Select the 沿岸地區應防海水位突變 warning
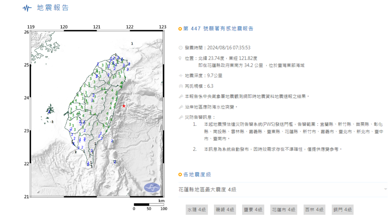 (x=211, y=107)
